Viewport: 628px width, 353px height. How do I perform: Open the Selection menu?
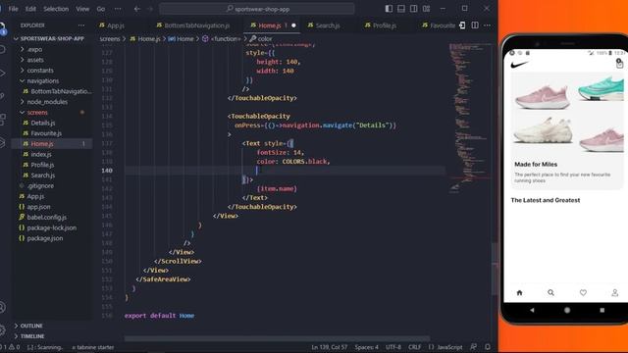(x=56, y=9)
